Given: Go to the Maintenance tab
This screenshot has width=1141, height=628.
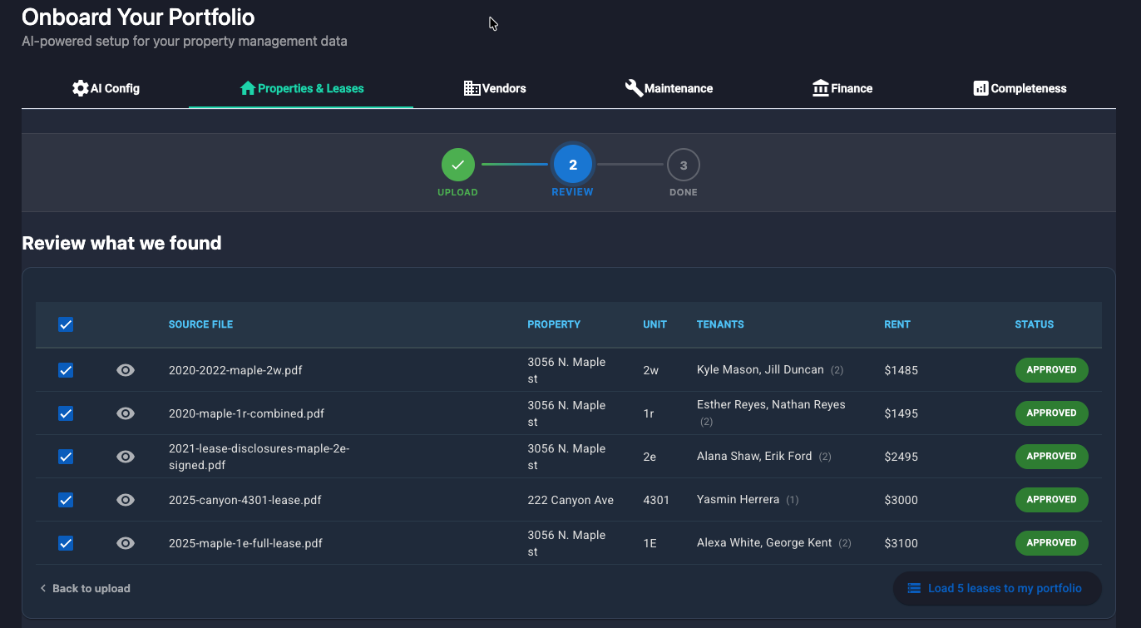Looking at the screenshot, I should point(669,88).
